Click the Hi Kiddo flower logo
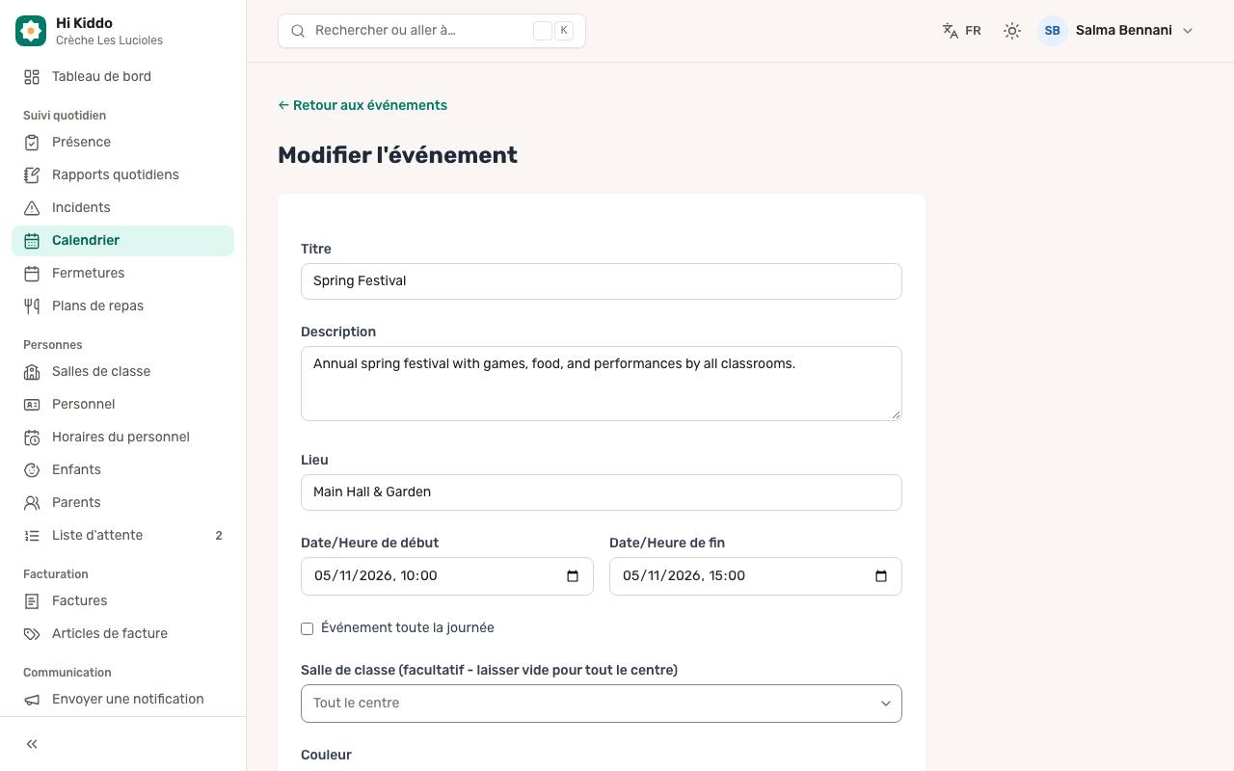This screenshot has height=771, width=1234. pyautogui.click(x=31, y=31)
